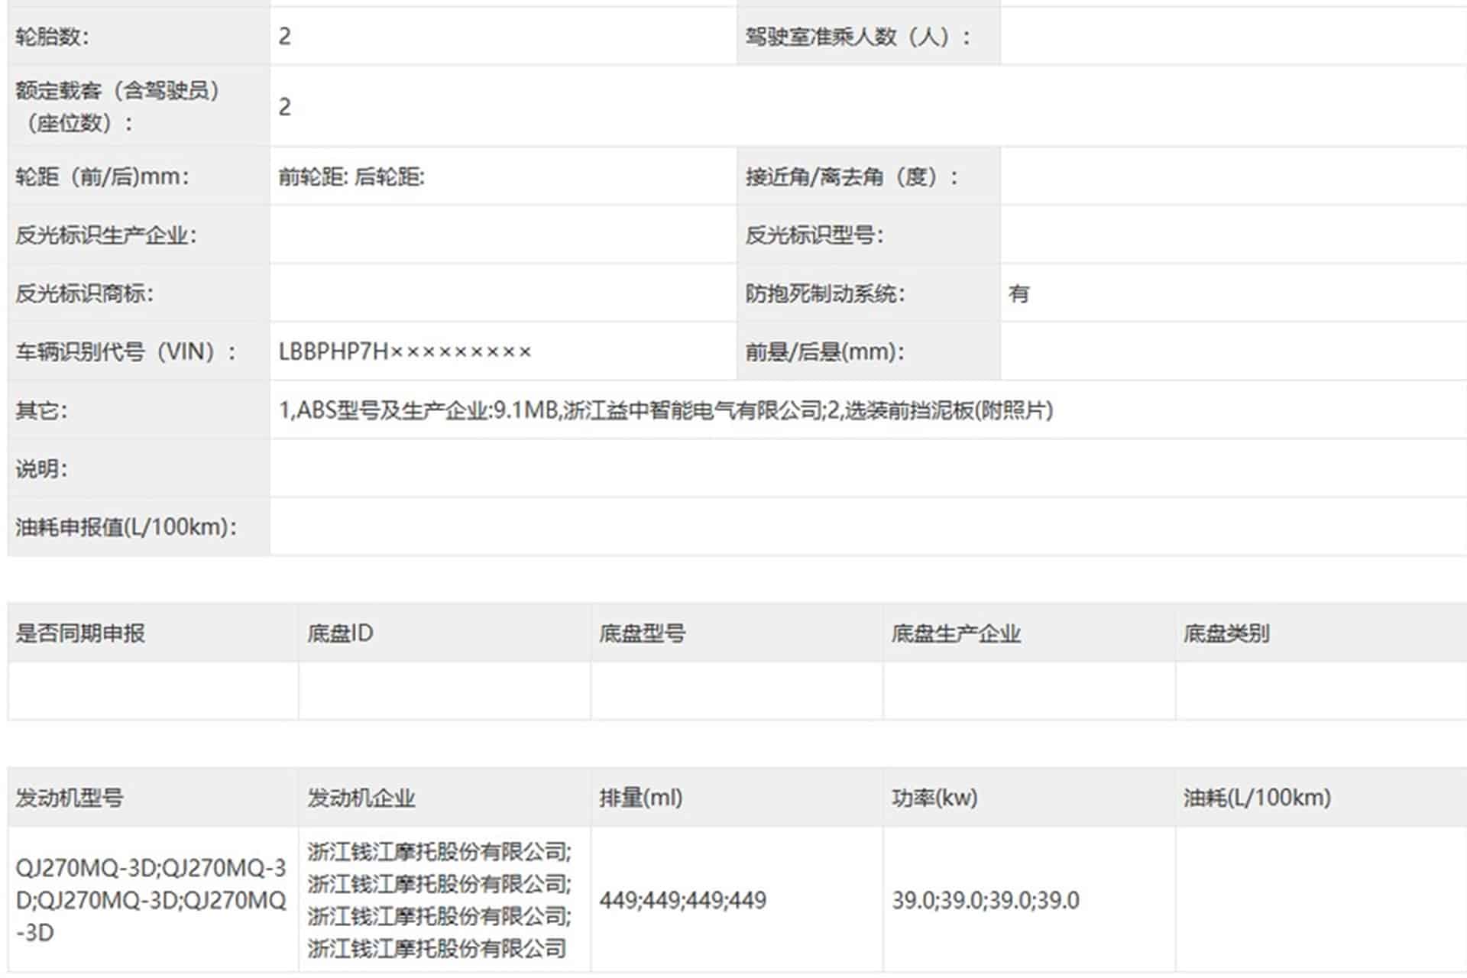Click the 底盘ID column header
This screenshot has height=978, width=1467.
click(340, 633)
